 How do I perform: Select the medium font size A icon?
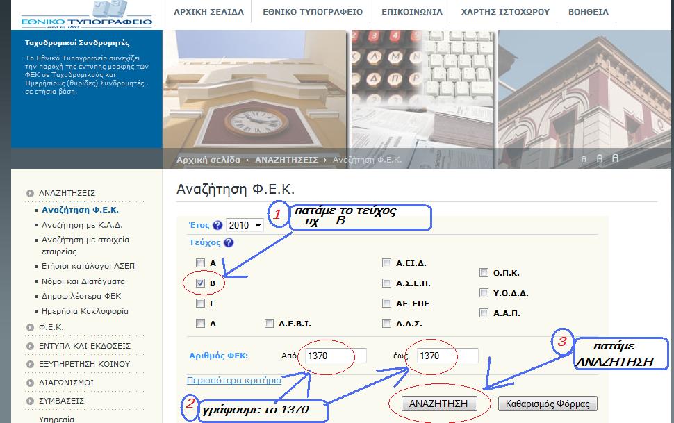599,158
